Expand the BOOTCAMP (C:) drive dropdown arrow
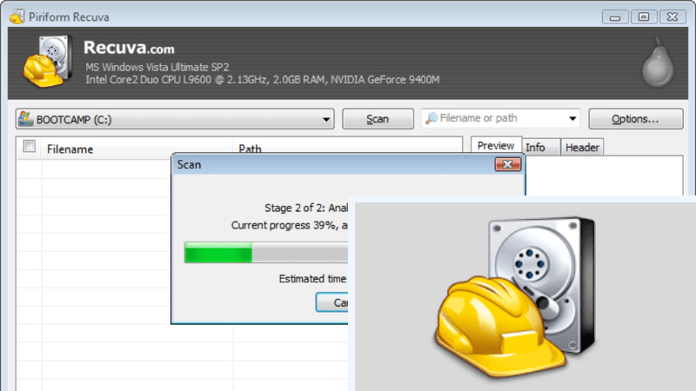696x391 pixels. pos(326,120)
